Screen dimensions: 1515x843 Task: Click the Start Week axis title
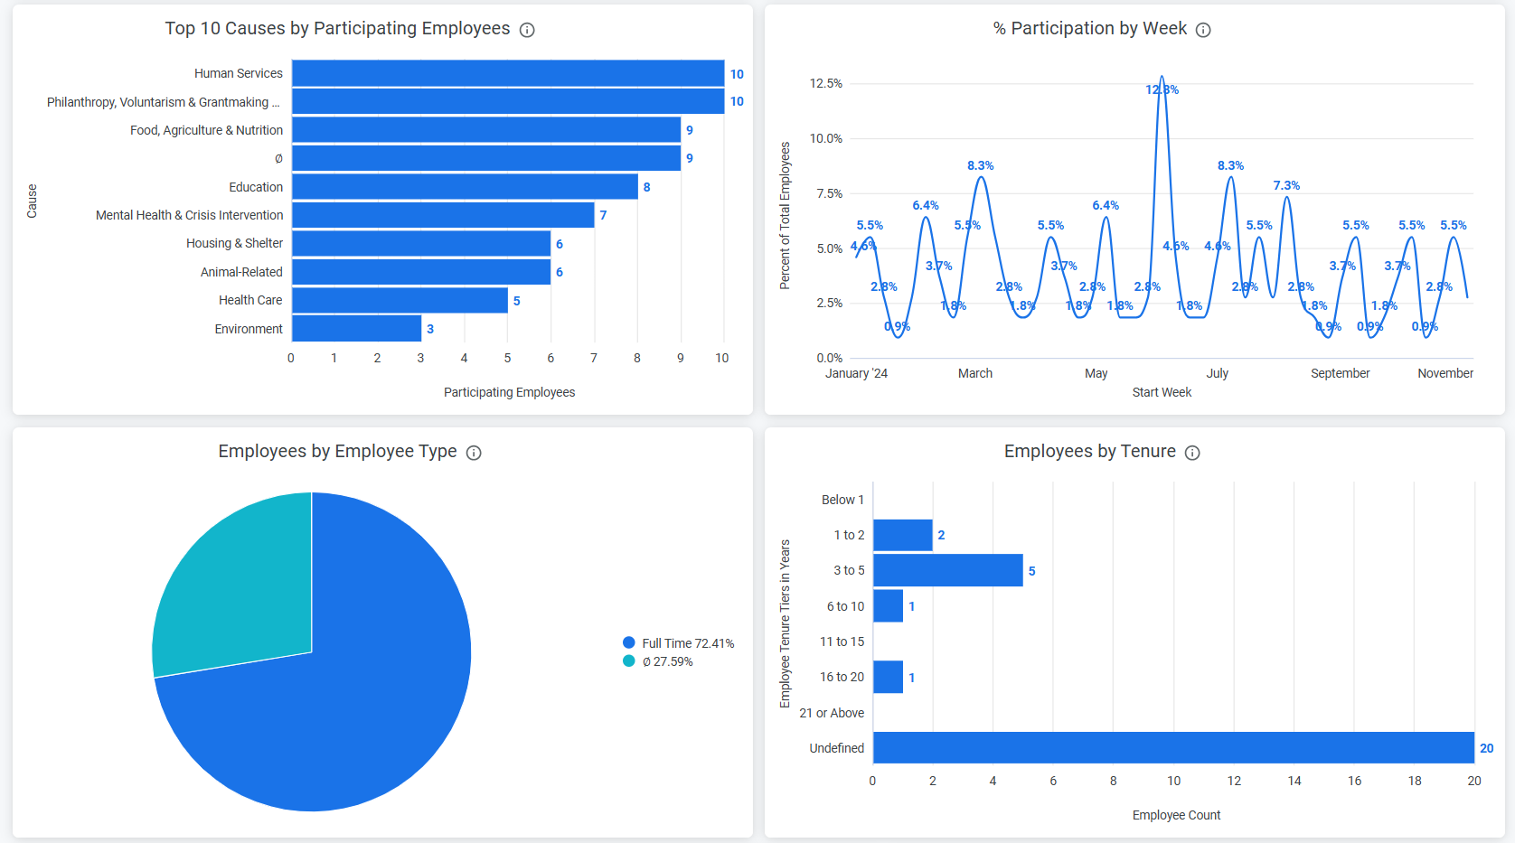pyautogui.click(x=1162, y=392)
